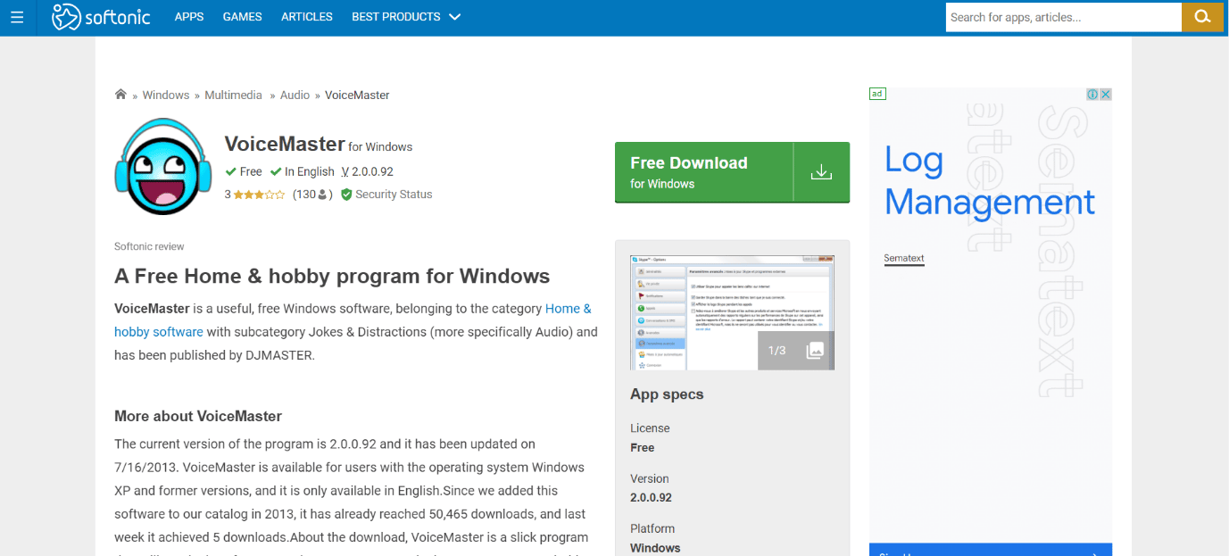This screenshot has height=556, width=1229.
Task: Click the ad label badge
Action: 877,94
